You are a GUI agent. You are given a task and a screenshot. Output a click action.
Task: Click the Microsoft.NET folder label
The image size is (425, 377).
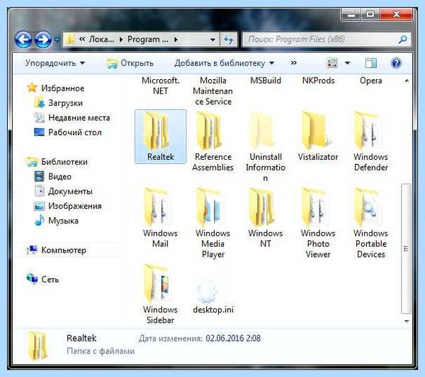point(161,86)
